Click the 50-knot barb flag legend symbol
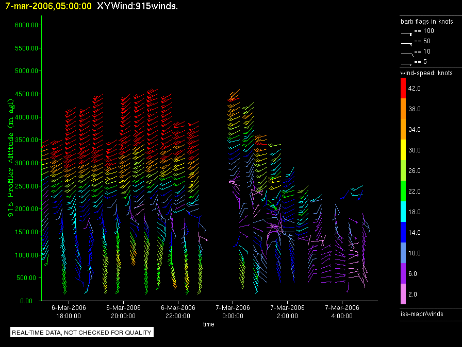The width and height of the screenshot is (462, 347). (406, 43)
